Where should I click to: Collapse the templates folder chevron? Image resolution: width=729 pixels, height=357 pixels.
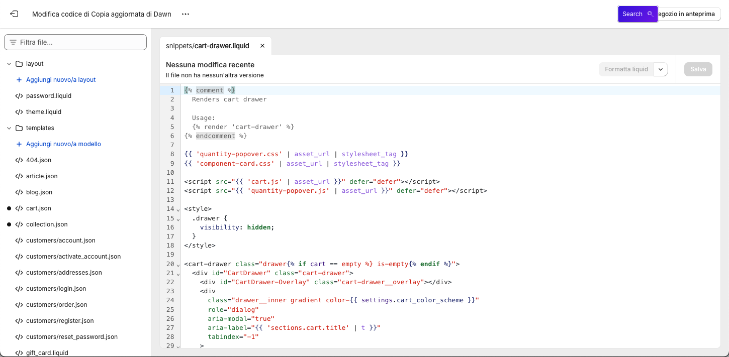[x=9, y=128]
